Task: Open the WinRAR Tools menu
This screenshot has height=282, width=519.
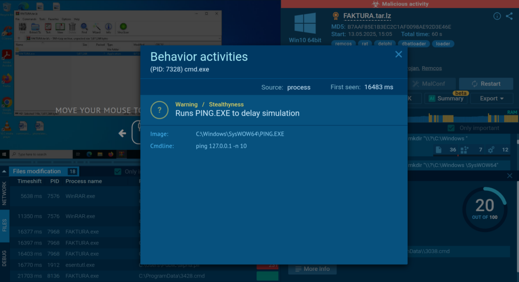Action: point(42,19)
